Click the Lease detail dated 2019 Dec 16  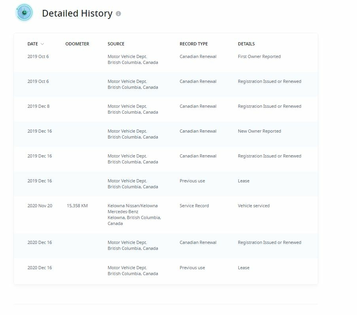coord(244,181)
